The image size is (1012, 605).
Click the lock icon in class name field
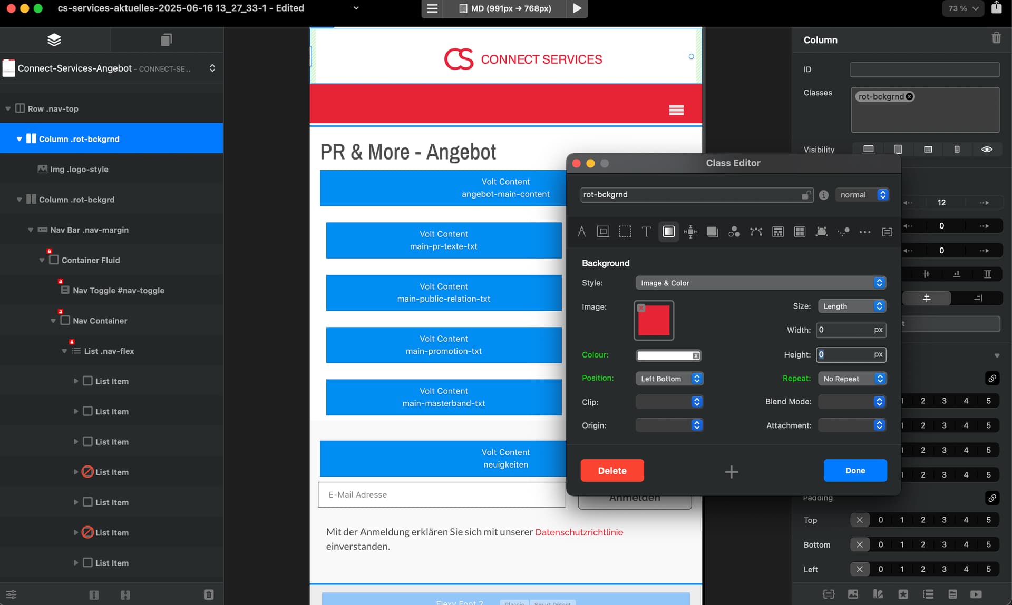coord(805,195)
